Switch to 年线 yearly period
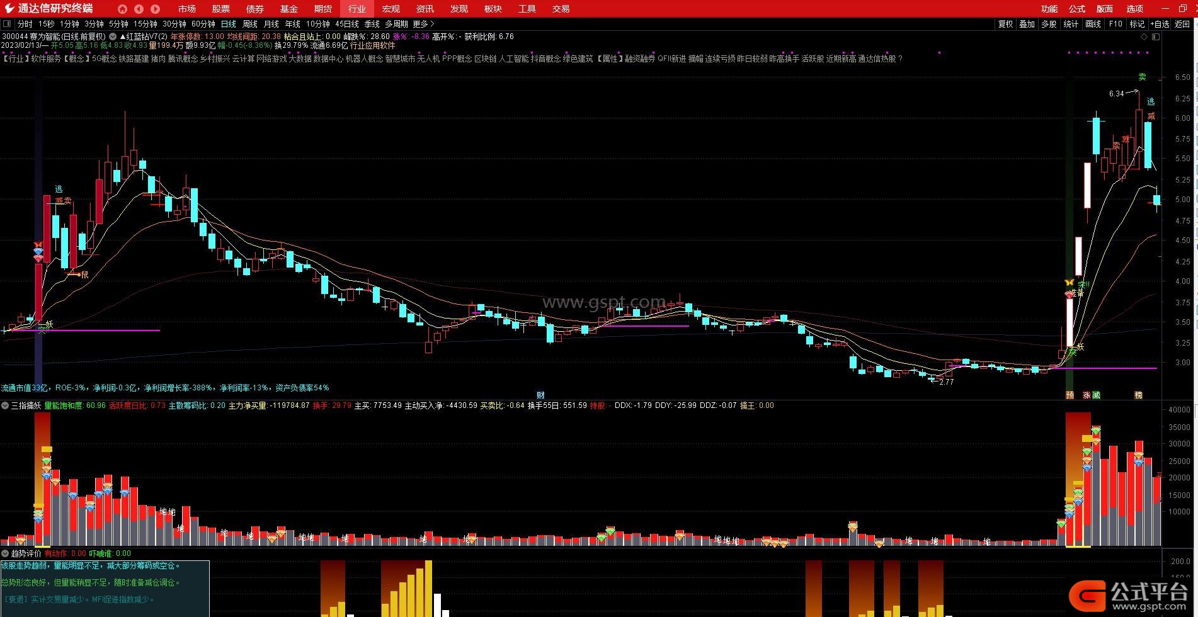 [293, 24]
